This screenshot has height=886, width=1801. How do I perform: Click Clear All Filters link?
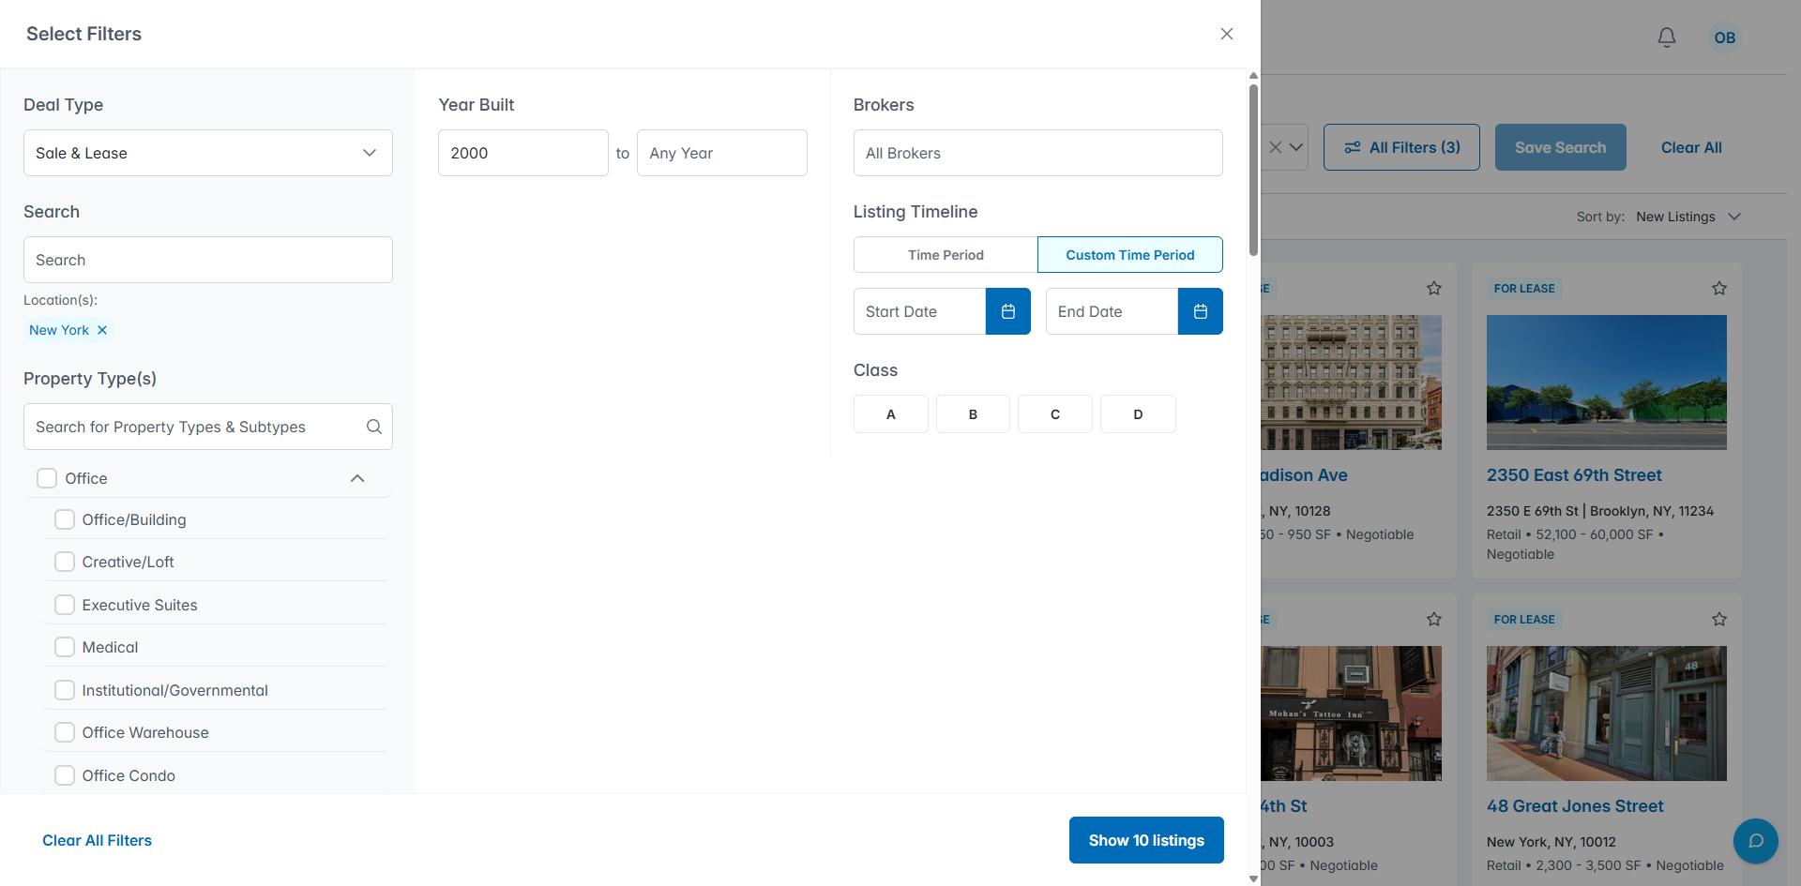coord(97,840)
